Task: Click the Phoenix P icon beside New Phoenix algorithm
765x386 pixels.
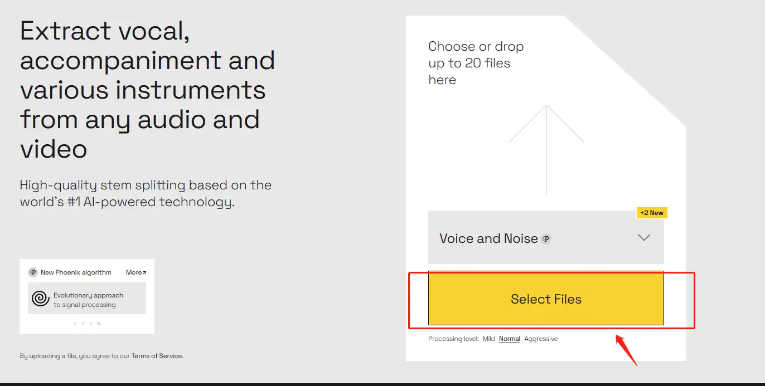Action: 33,272
